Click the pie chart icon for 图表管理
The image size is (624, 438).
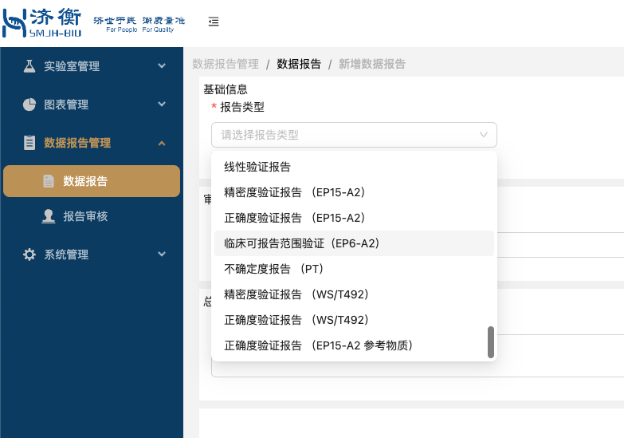click(29, 105)
